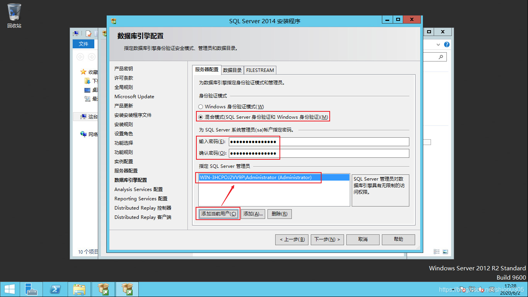Viewport: 528px width, 297px height.
Task: Go back with 上一步(B)
Action: (292, 239)
